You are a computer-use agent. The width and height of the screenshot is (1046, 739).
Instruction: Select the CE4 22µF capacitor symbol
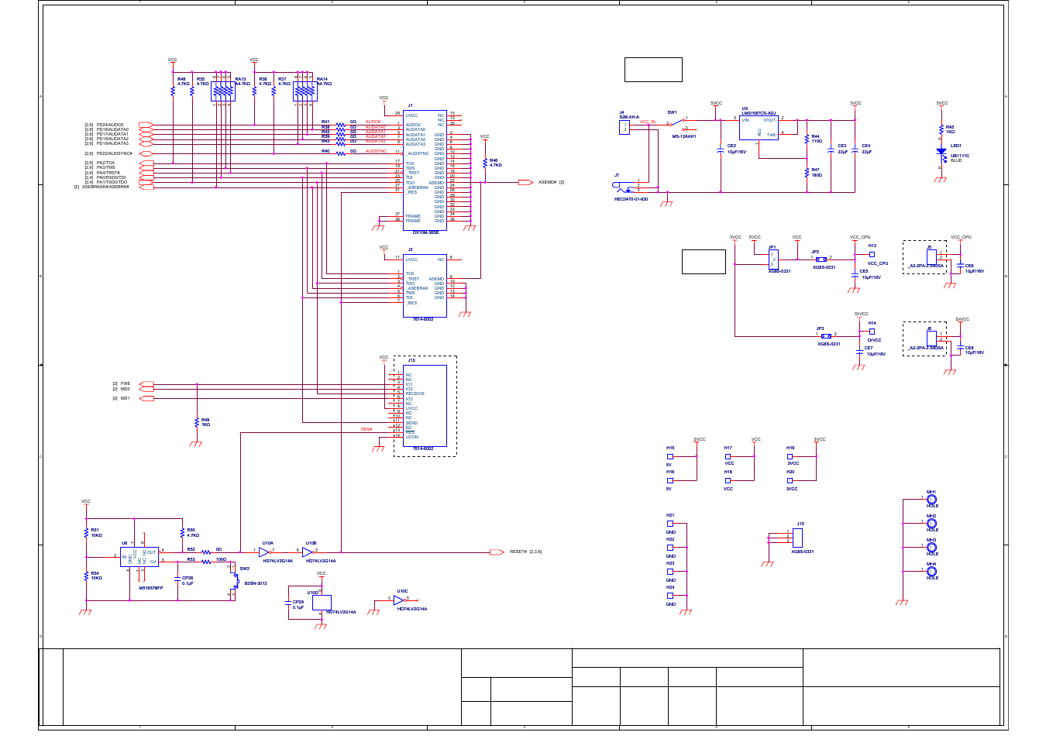pos(855,149)
